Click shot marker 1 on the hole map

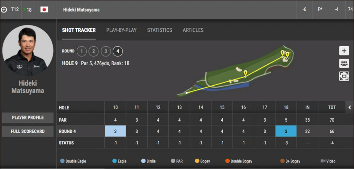point(245,73)
